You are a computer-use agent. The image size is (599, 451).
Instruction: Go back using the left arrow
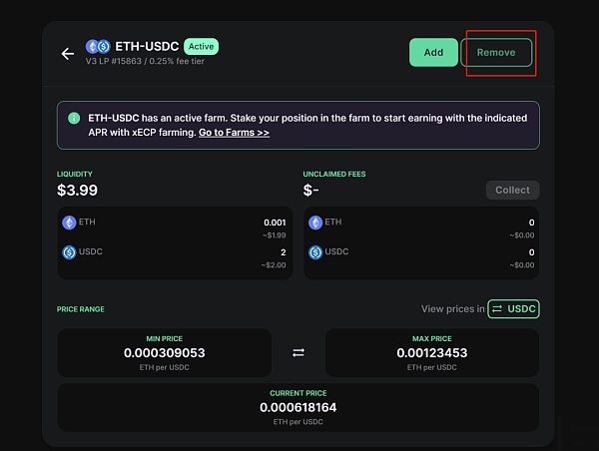(68, 54)
